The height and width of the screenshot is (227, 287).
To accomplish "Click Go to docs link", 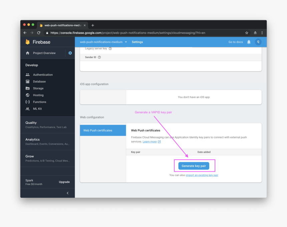I will (x=236, y=42).
